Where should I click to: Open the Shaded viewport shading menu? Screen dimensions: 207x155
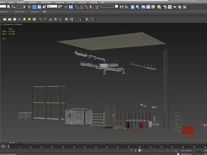click(x=19, y=24)
